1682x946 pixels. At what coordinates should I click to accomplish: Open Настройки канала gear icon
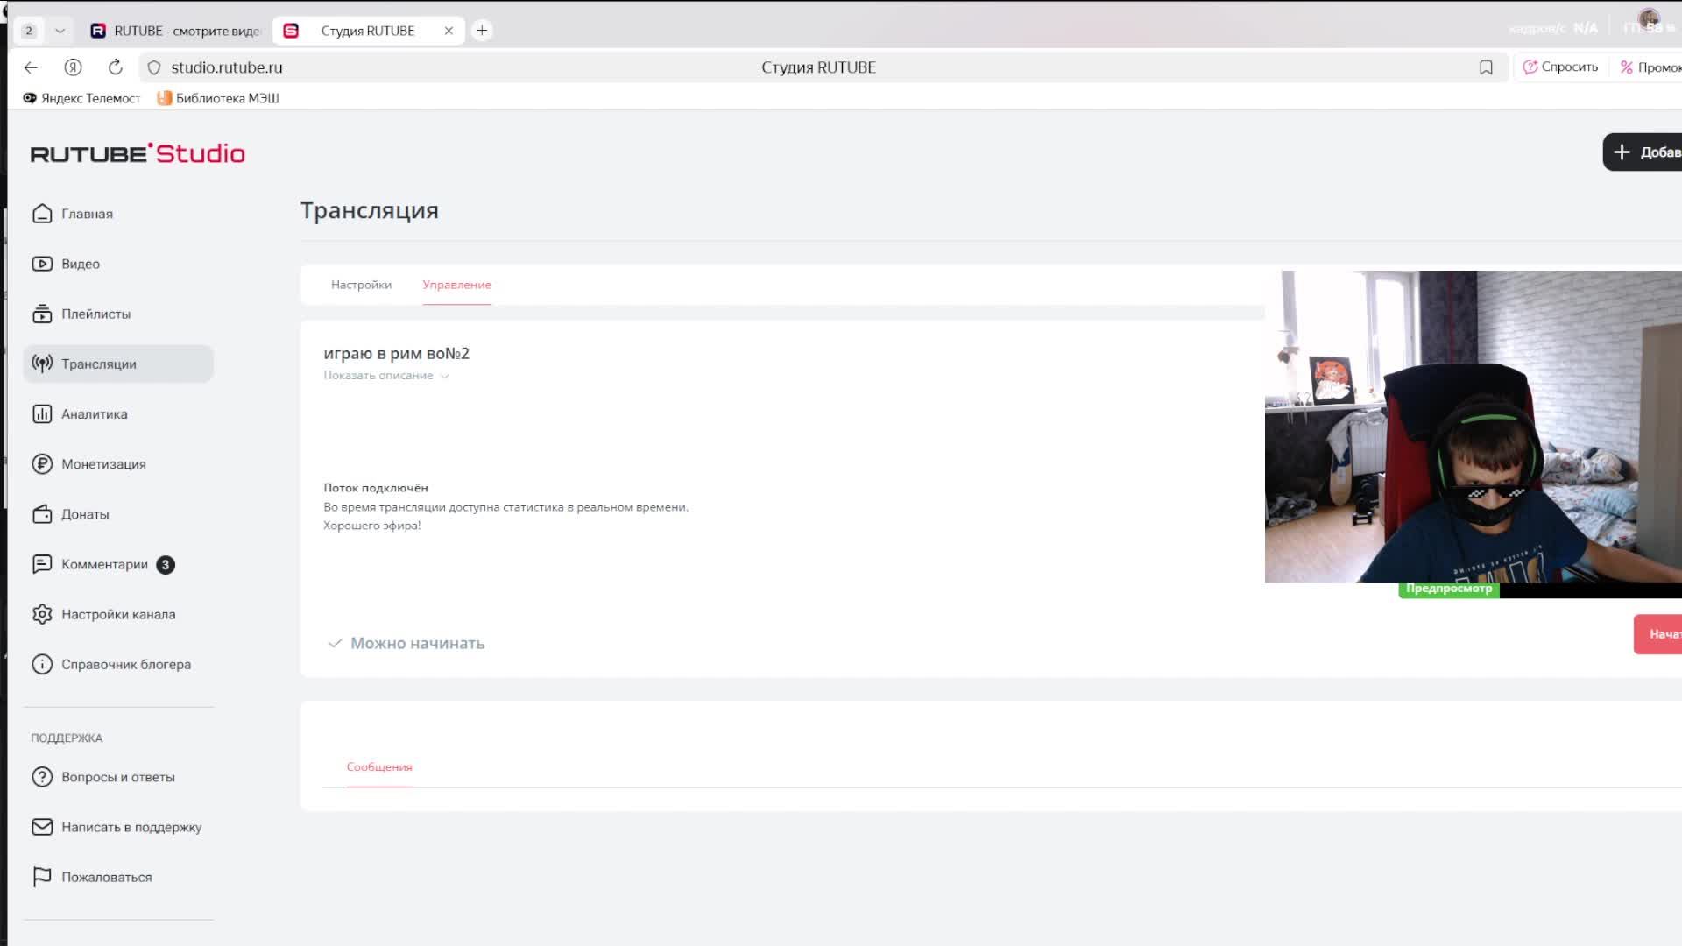(x=42, y=614)
